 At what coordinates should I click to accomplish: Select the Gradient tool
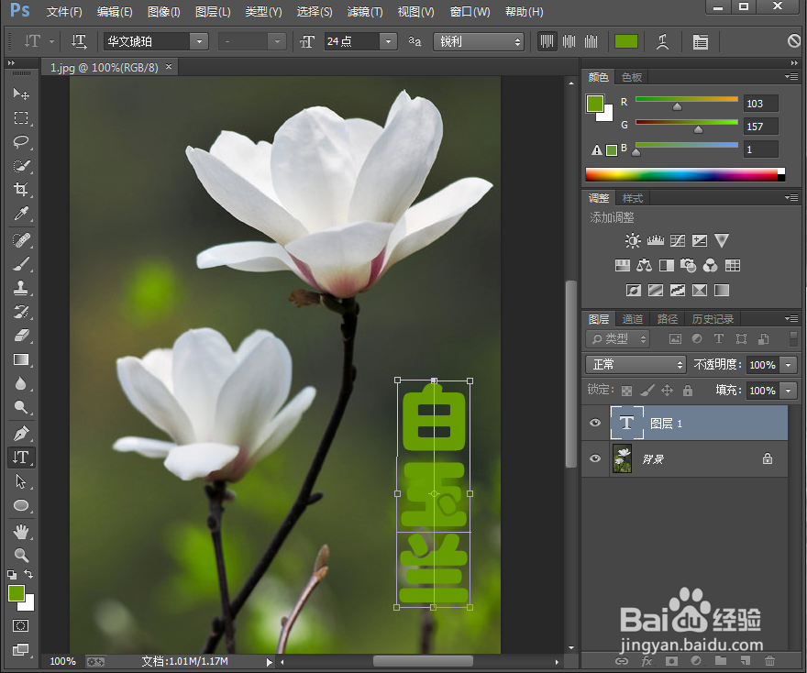point(21,359)
